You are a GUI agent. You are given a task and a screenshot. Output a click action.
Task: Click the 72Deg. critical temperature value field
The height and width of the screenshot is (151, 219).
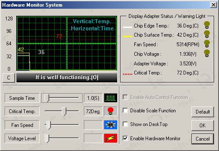(x=93, y=111)
